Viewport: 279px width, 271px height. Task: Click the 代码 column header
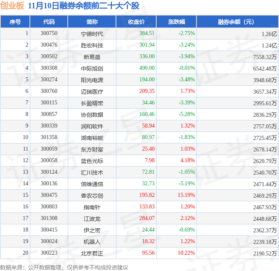pyautogui.click(x=49, y=22)
